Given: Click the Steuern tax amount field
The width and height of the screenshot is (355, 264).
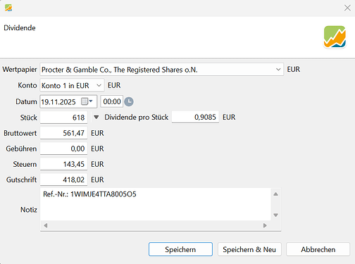Looking at the screenshot, I should [x=63, y=164].
